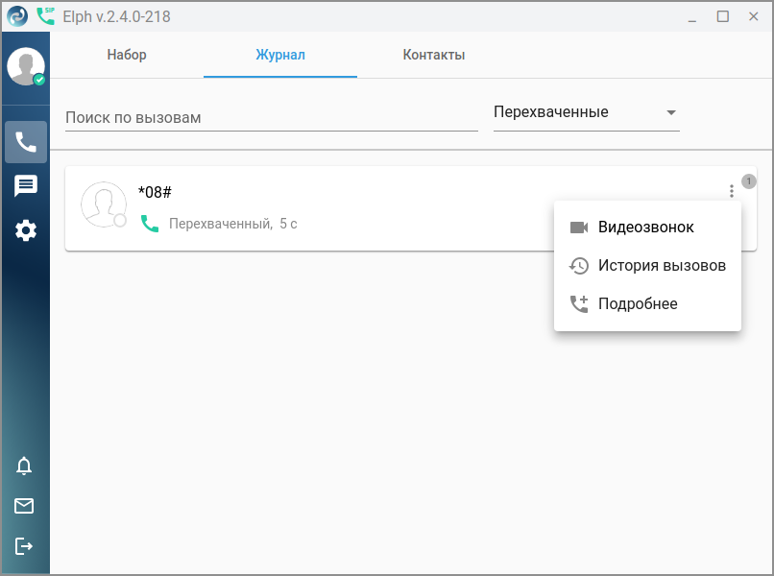Click the green call icon for *08#

[x=149, y=224]
